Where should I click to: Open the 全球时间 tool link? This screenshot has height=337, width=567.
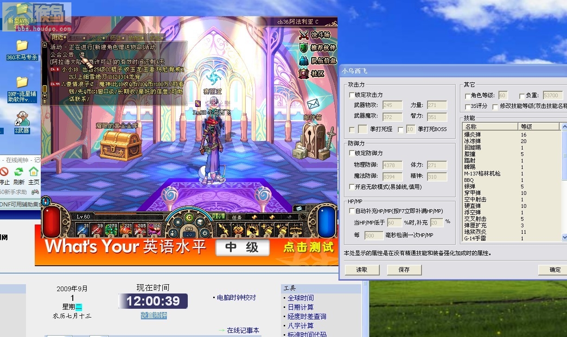(x=300, y=298)
